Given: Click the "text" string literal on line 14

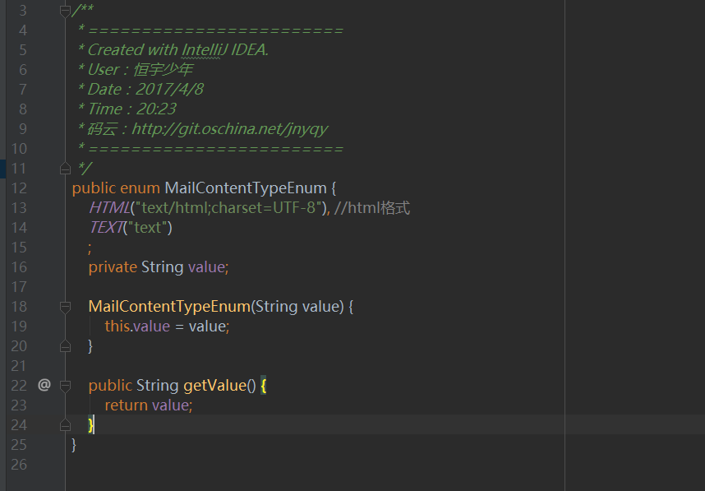Looking at the screenshot, I should click(x=147, y=228).
